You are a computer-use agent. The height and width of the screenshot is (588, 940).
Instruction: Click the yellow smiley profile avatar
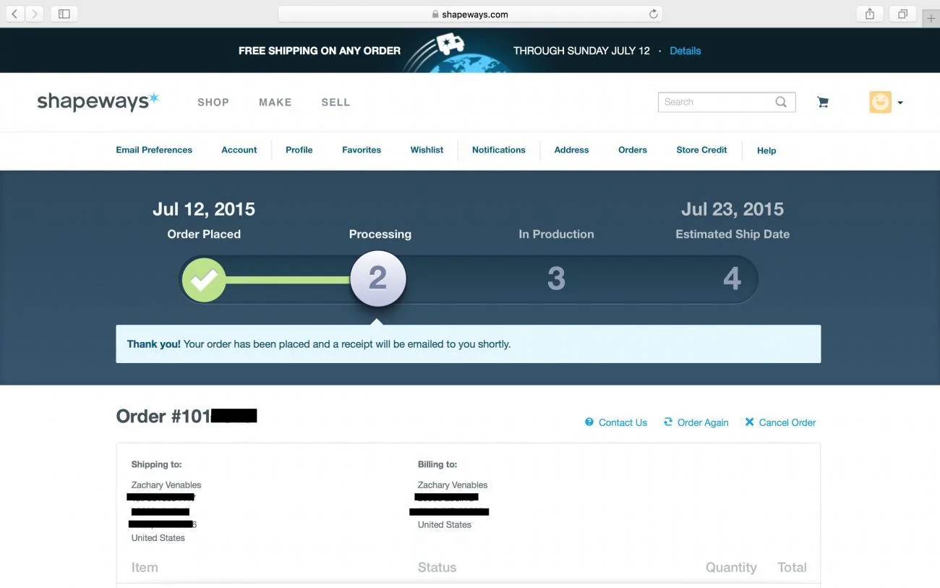880,102
